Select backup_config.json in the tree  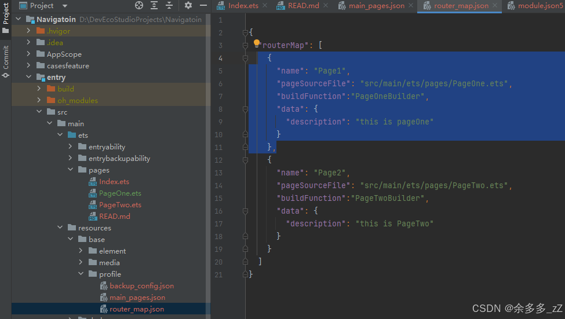(x=141, y=286)
